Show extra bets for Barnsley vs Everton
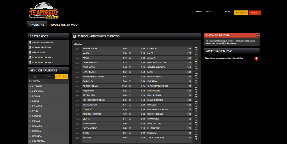This screenshot has height=144, width=287. point(196,82)
